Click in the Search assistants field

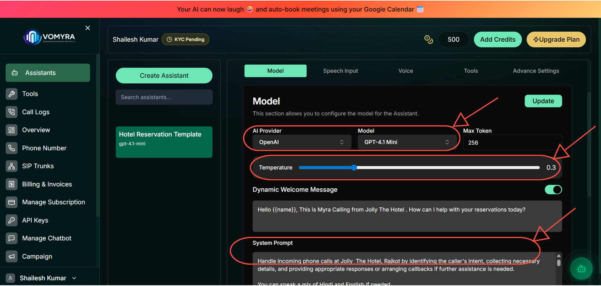(164, 97)
